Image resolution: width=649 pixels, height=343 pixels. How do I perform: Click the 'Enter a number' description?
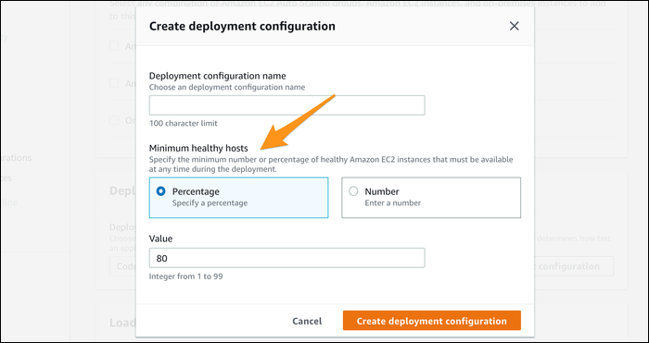click(x=393, y=203)
